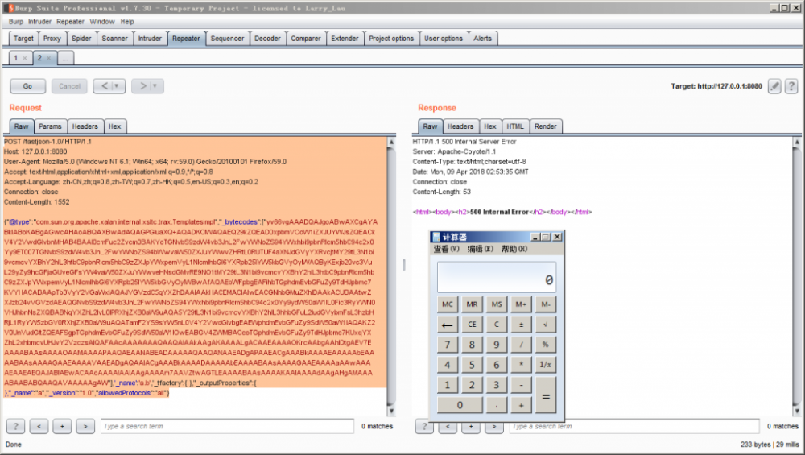
Task: Open the Alerts tab
Action: pos(482,39)
